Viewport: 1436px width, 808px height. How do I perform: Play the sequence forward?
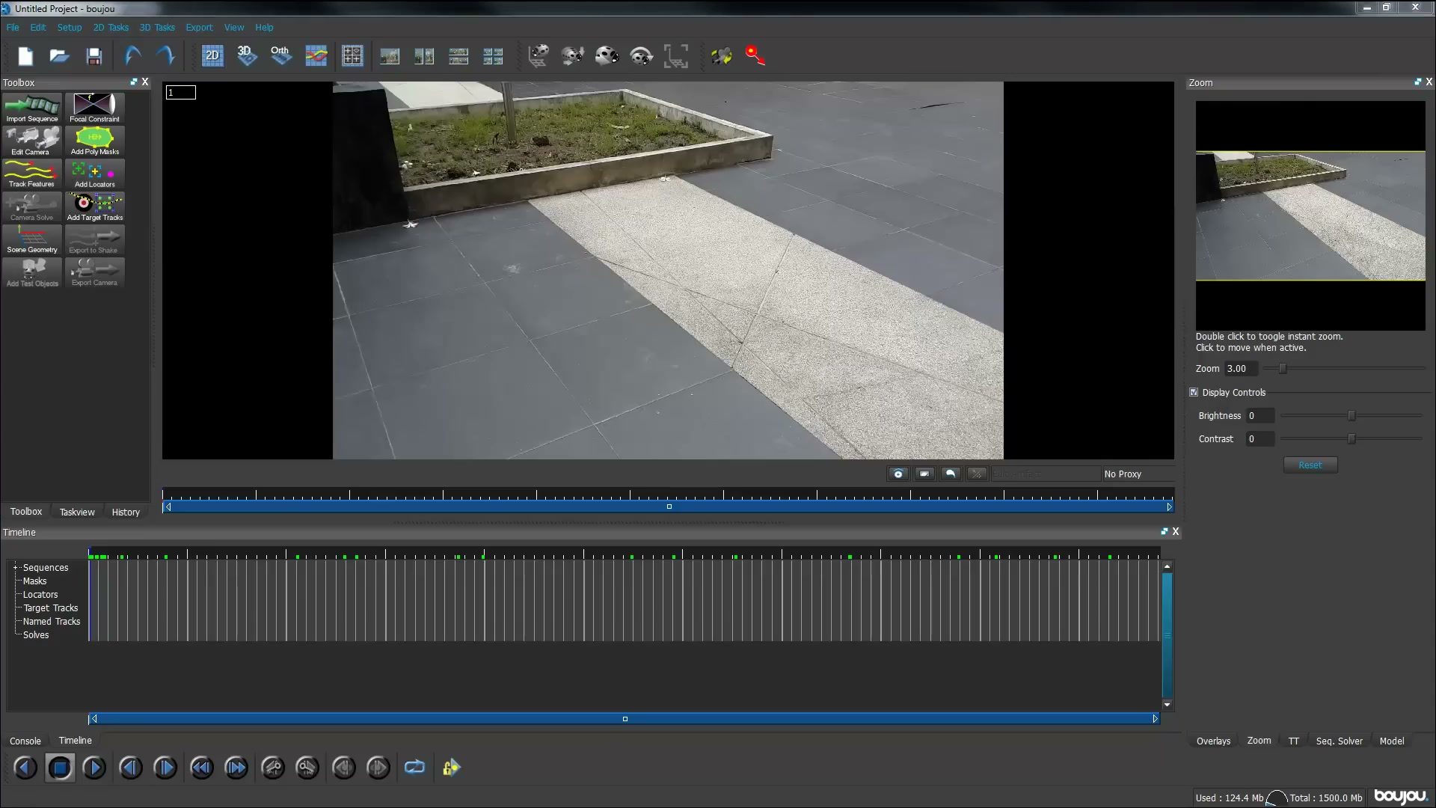pyautogui.click(x=94, y=767)
